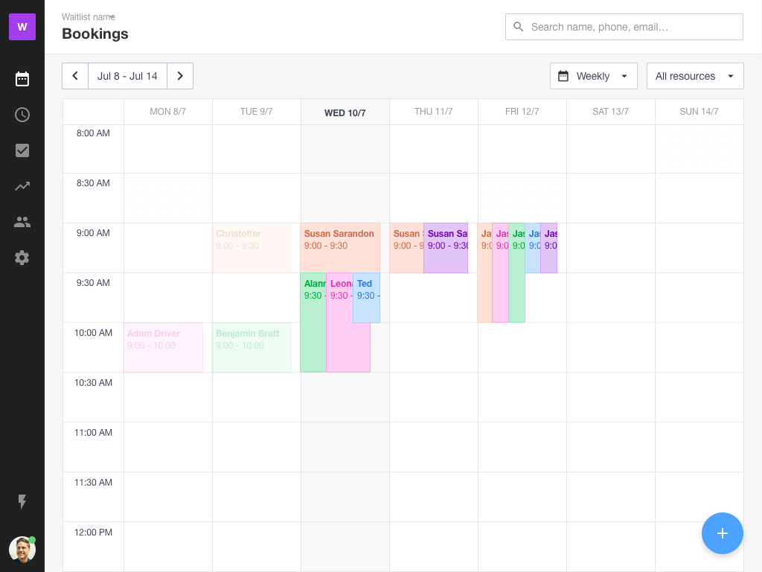The width and height of the screenshot is (762, 572).
Task: Select the FRI 12/7 column header
Action: click(x=522, y=112)
